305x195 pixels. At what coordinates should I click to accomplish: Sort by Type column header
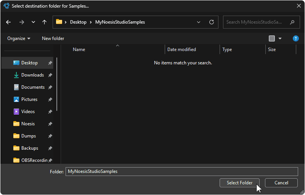(227, 50)
